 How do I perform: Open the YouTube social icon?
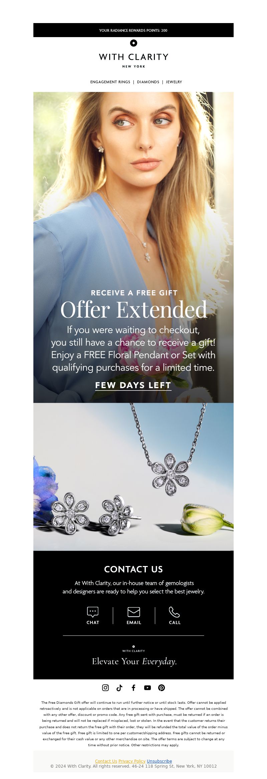point(148,687)
